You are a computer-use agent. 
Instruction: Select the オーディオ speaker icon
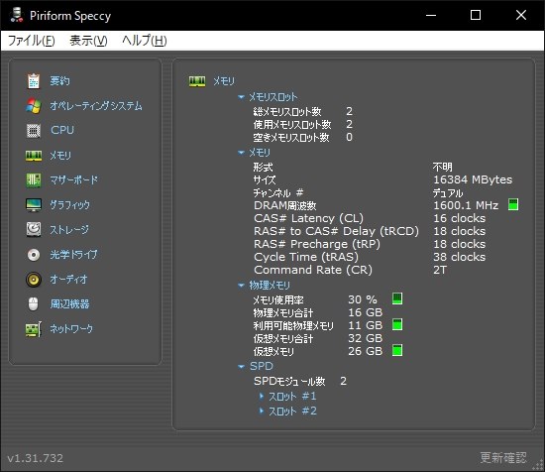(34, 280)
